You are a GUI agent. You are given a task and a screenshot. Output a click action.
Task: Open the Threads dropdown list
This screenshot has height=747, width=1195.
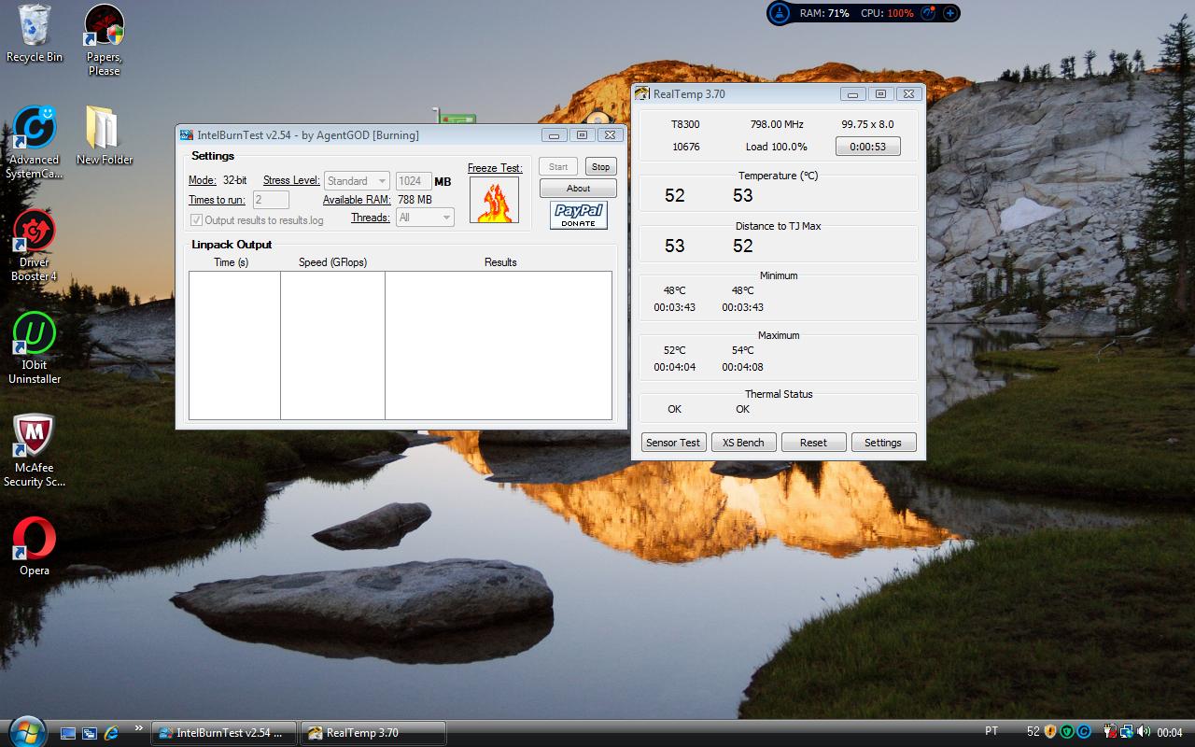pyautogui.click(x=425, y=218)
